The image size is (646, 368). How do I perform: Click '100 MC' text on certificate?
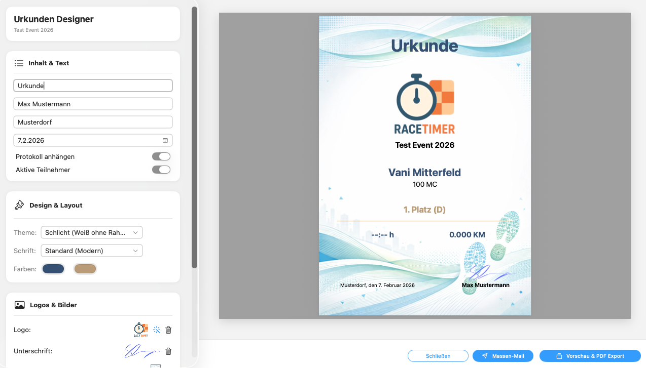[x=425, y=184]
